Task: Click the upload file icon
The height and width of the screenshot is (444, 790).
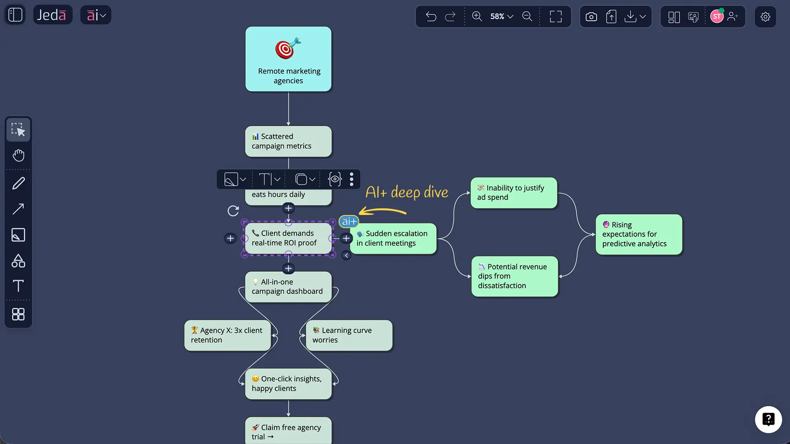Action: coord(611,17)
